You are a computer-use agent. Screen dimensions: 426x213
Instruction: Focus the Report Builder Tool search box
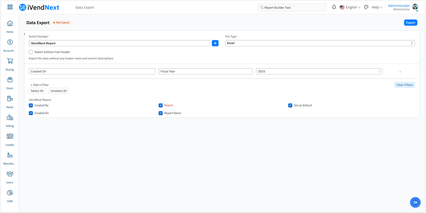pos(292,7)
